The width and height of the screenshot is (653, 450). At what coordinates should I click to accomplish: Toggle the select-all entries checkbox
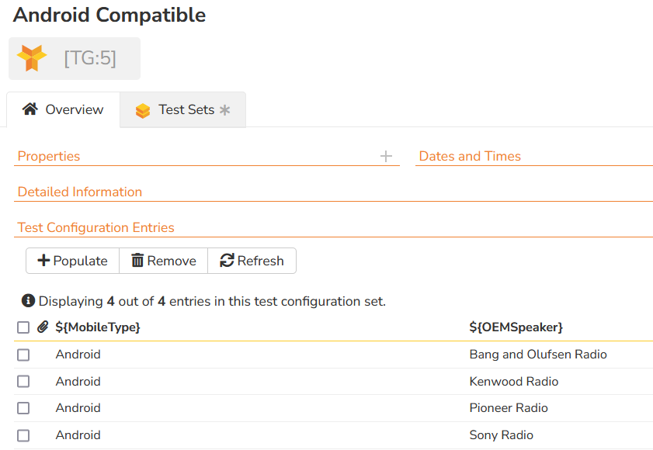23,327
